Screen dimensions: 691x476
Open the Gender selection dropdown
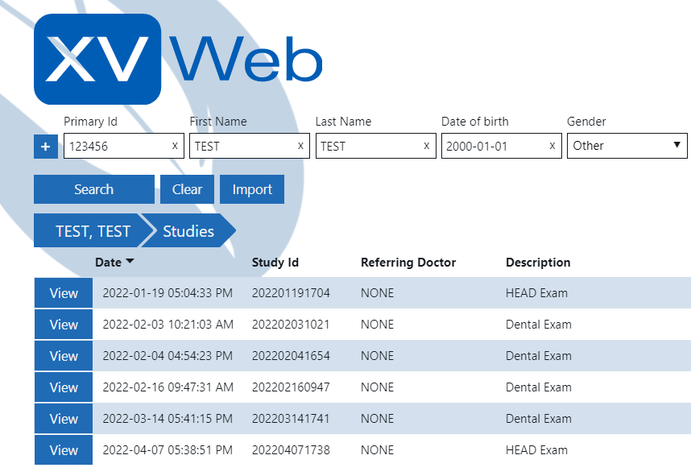(627, 146)
